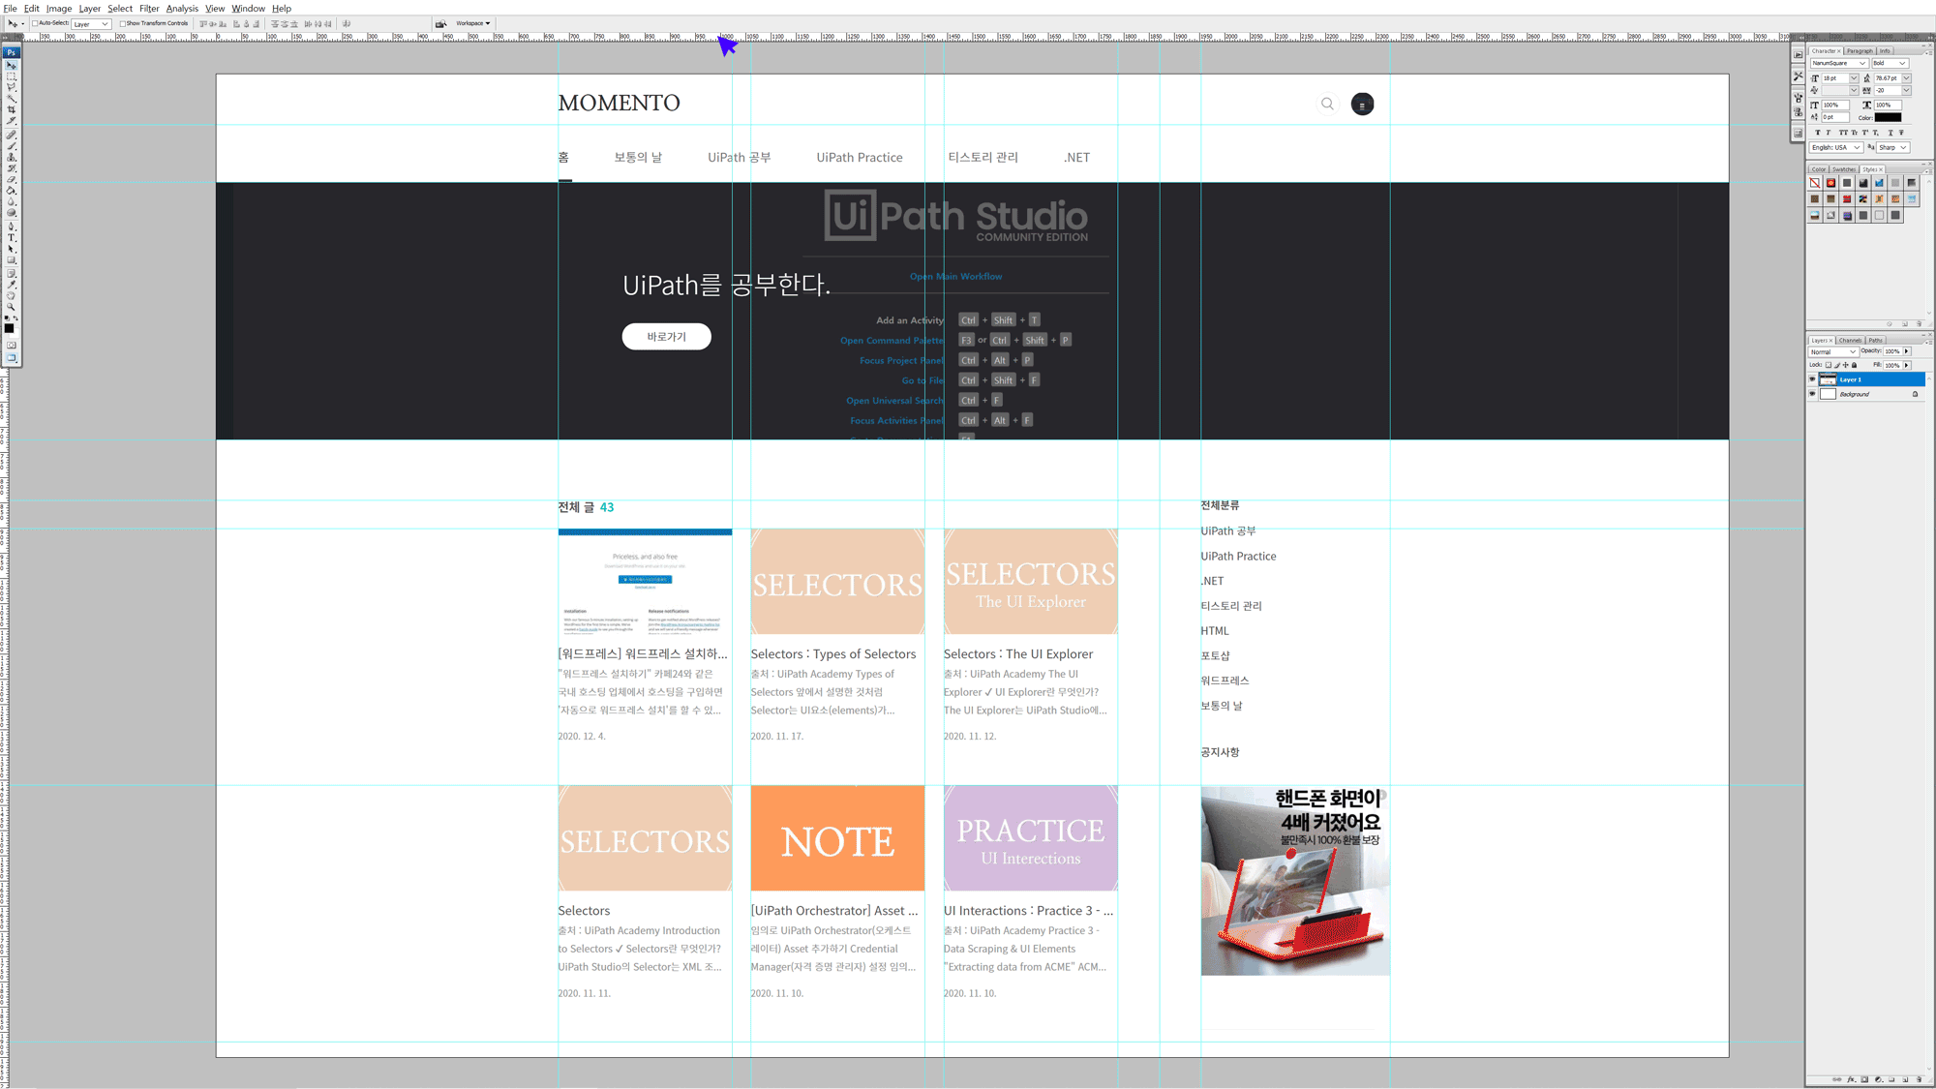
Task: Open the Tool Presets collapsed panel icon
Action: pyautogui.click(x=1798, y=76)
